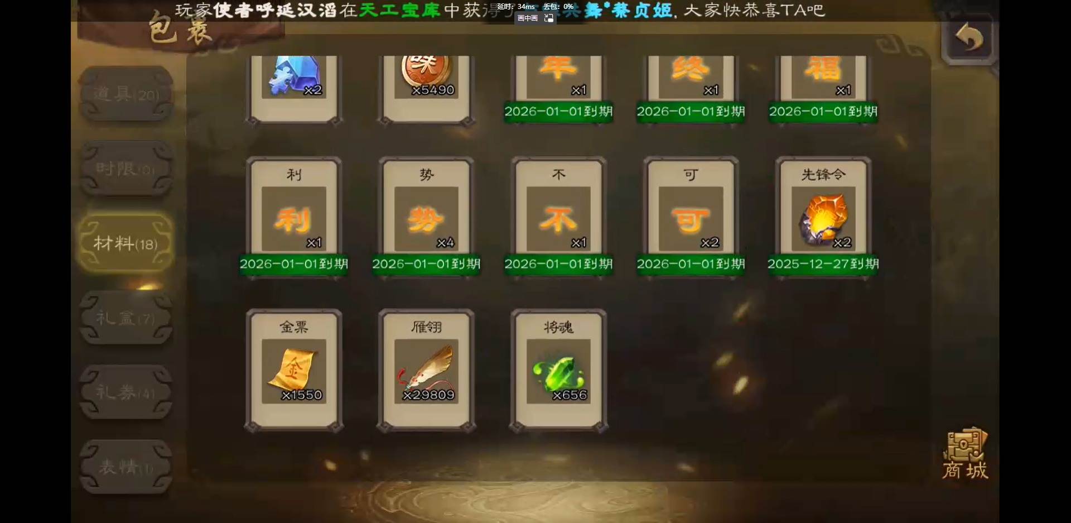This screenshot has width=1071, height=523.
Task: Select the orange 利 character icon
Action: point(294,219)
